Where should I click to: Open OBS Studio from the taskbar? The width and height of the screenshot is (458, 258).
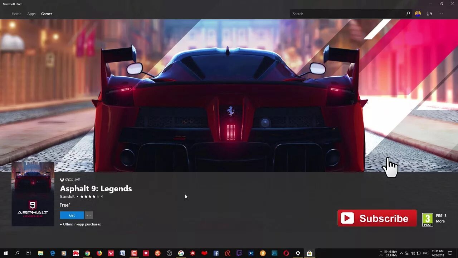[169, 253]
